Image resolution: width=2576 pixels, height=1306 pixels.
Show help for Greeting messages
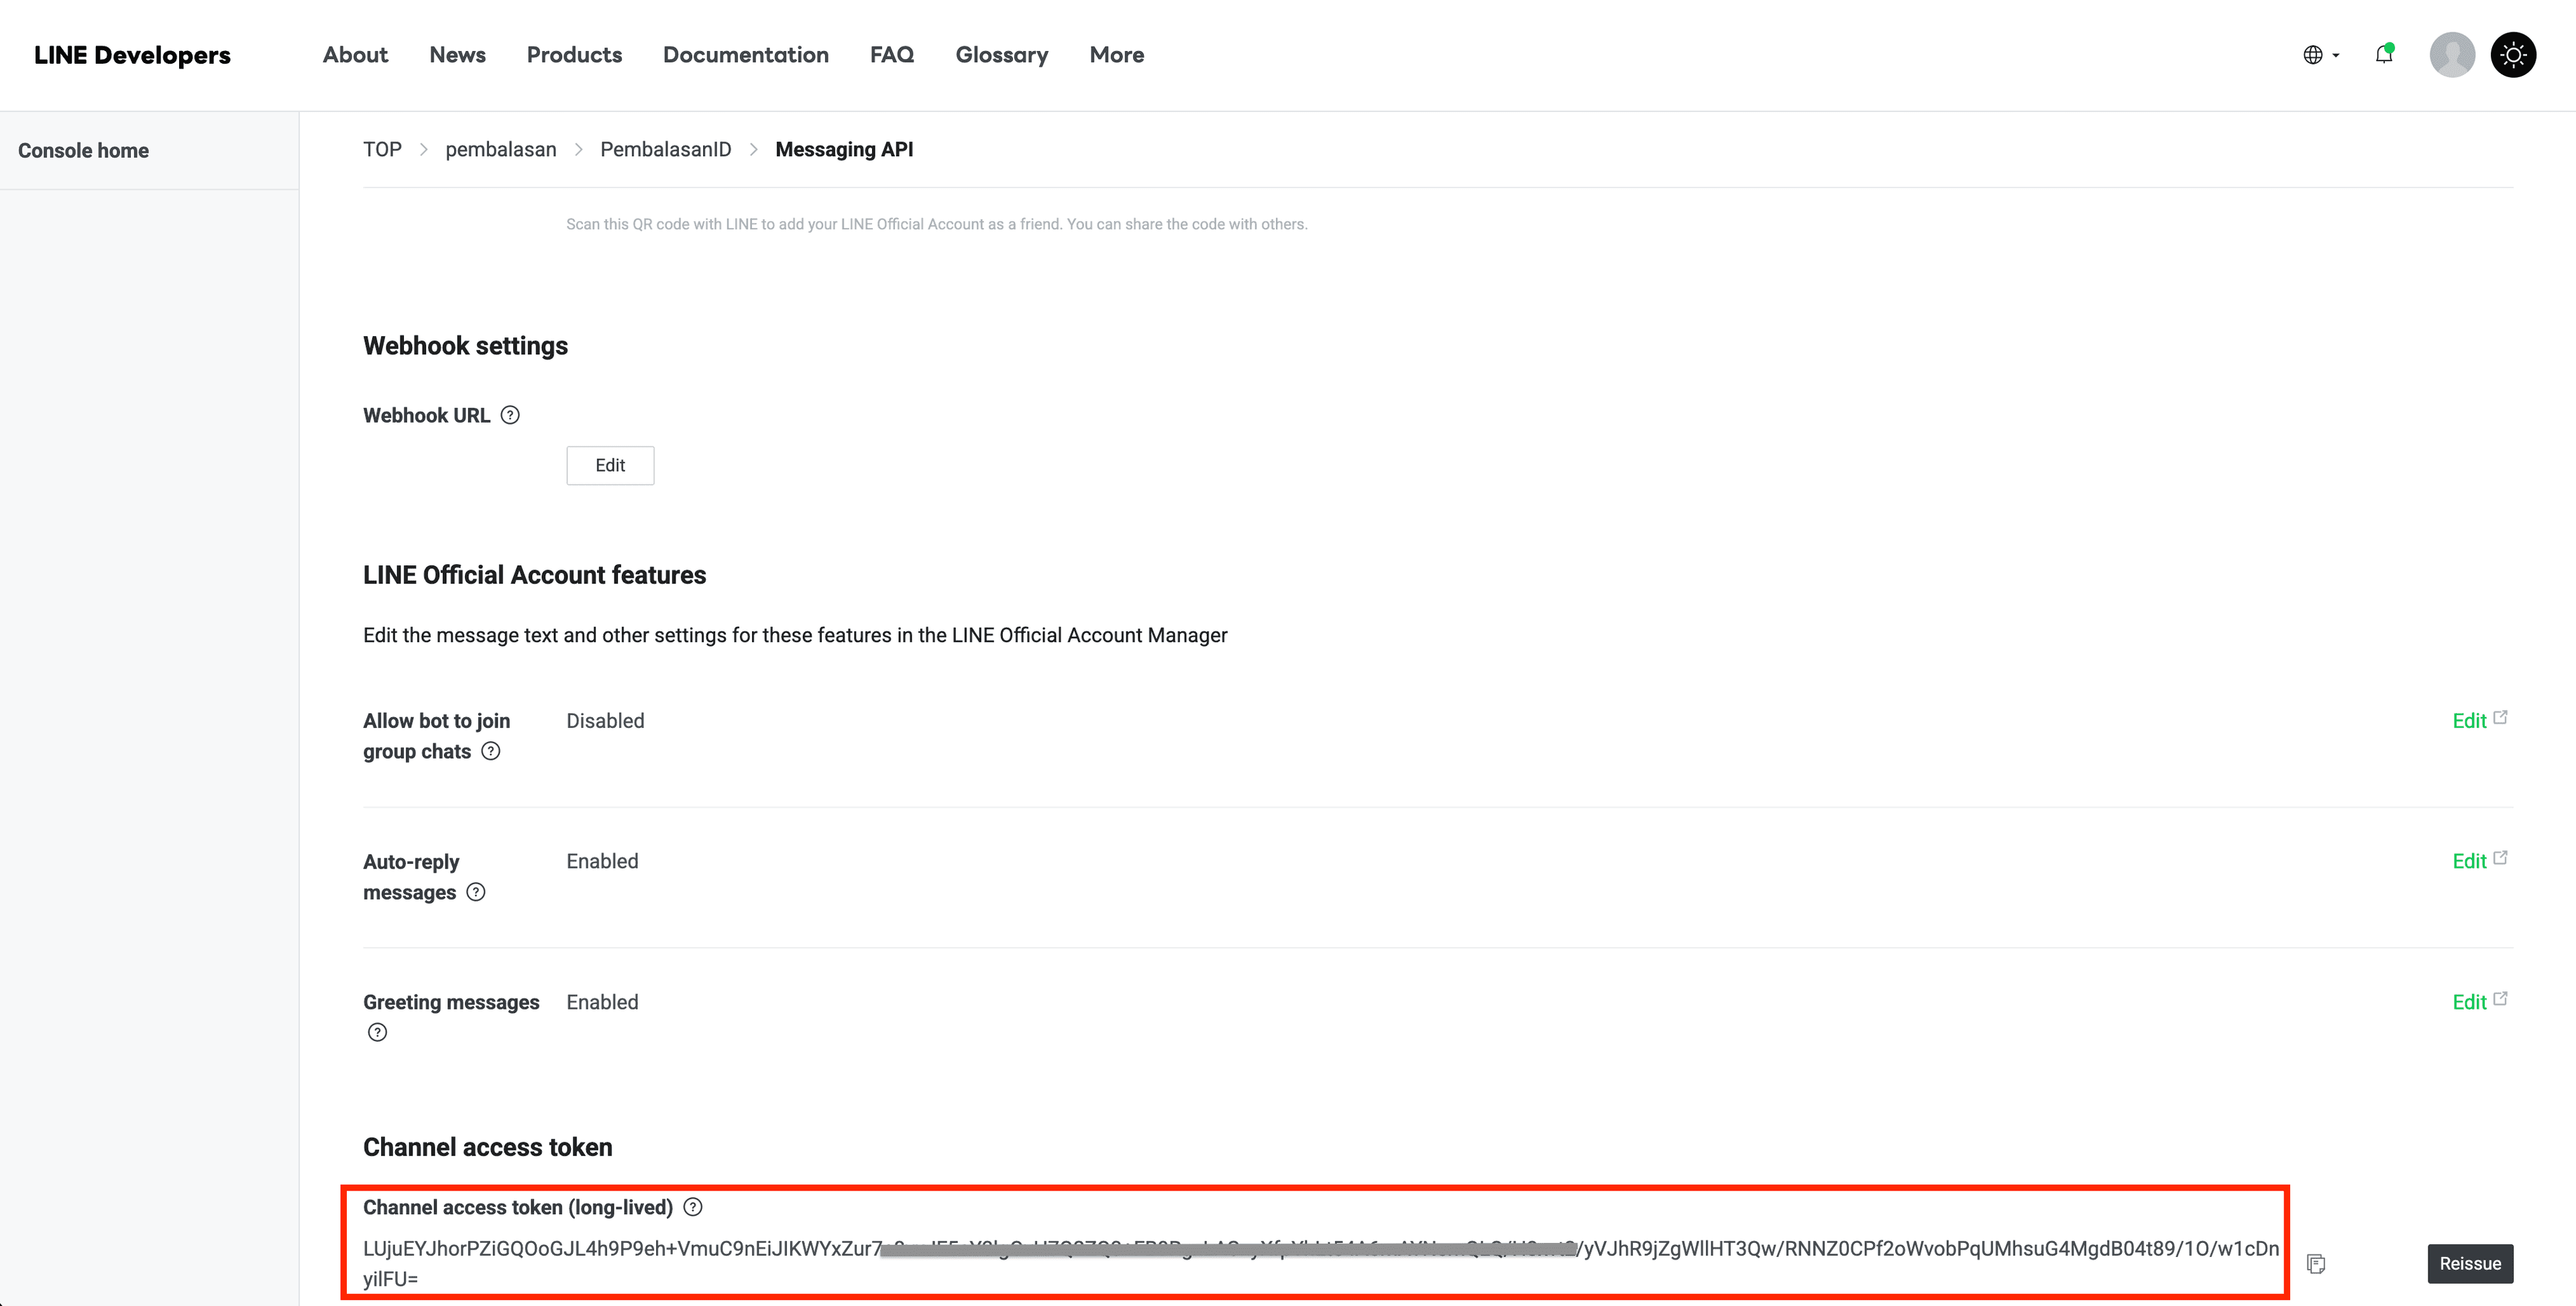pyautogui.click(x=377, y=1032)
